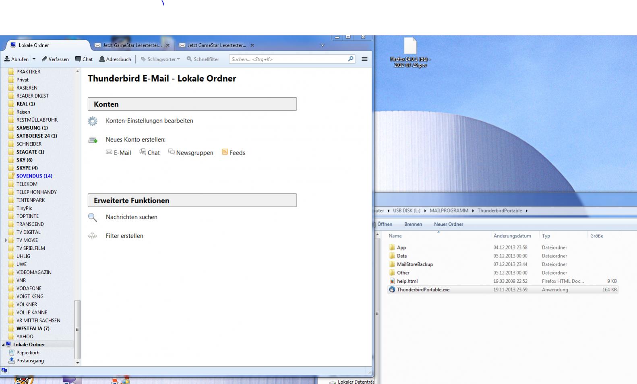Open Filter erstellen
The height and width of the screenshot is (384, 637).
(x=124, y=236)
